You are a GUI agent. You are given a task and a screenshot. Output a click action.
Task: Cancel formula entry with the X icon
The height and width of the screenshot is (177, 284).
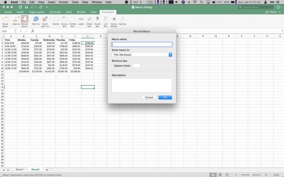(x=21, y=31)
